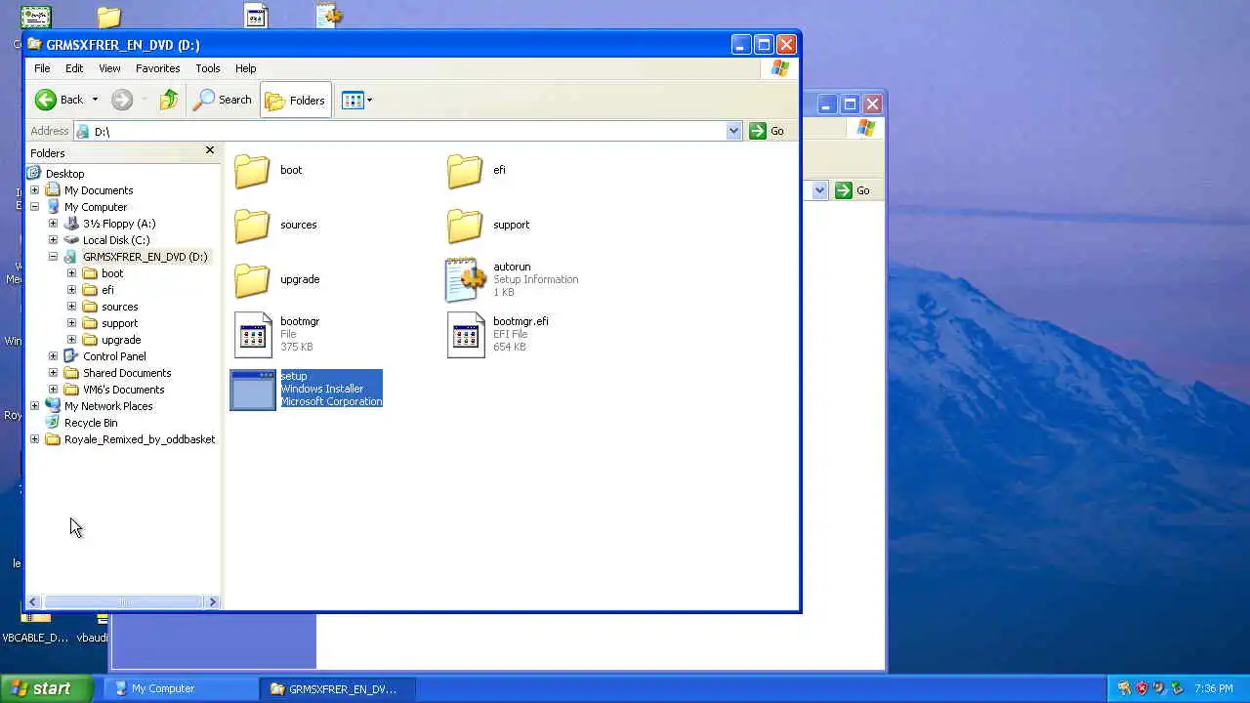
Task: Click Go button in background My Computer window
Action: coord(853,190)
